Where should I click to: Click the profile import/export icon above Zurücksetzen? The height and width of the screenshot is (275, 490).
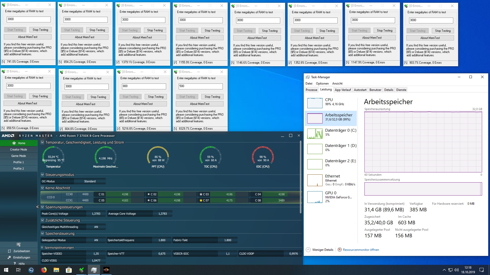18,244
